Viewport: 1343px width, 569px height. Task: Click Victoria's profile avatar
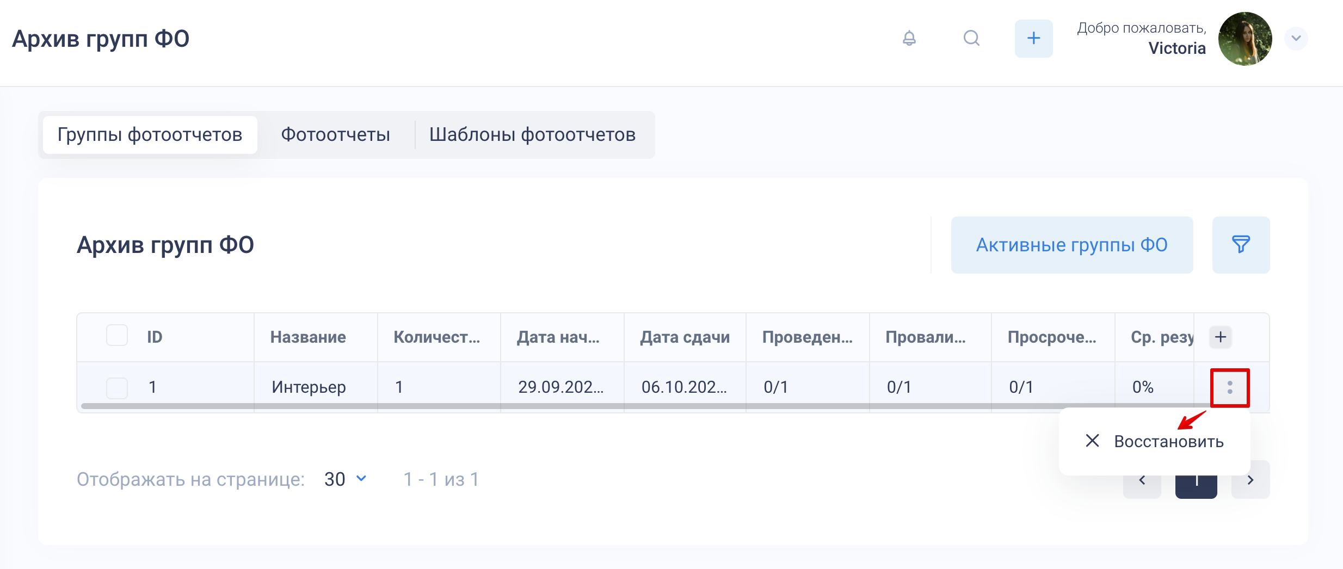[1245, 39]
